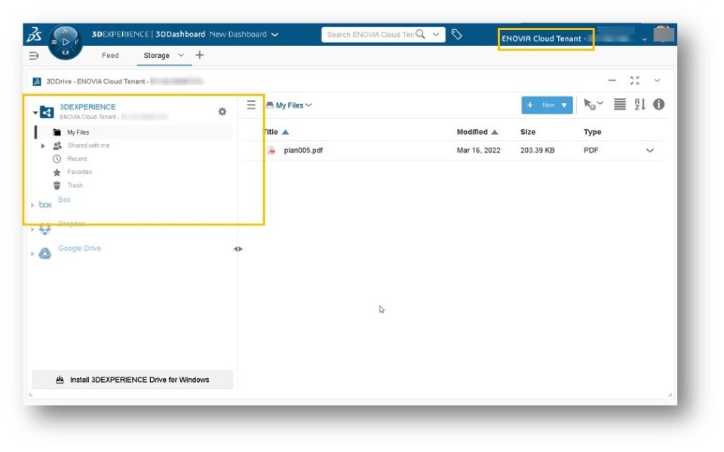Maximize the 3DDrive widget
This screenshot has height=452, width=724.
coord(635,81)
